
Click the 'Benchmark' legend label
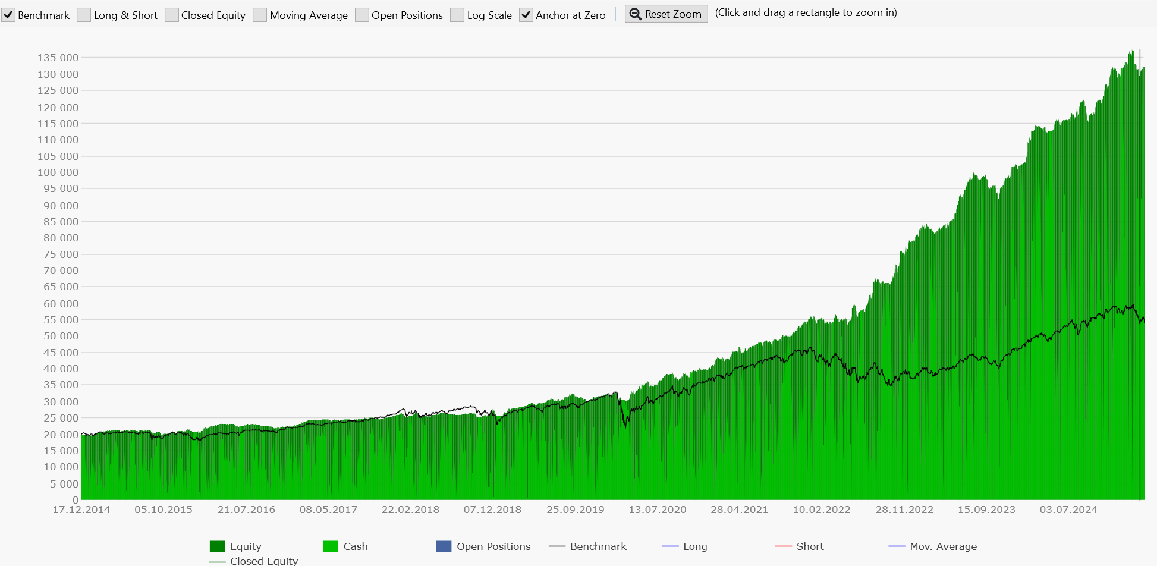coord(598,546)
